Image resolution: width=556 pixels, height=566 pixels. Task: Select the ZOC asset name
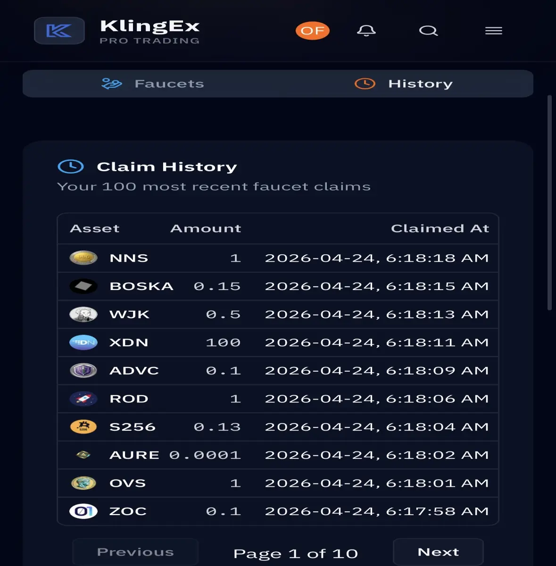(128, 511)
